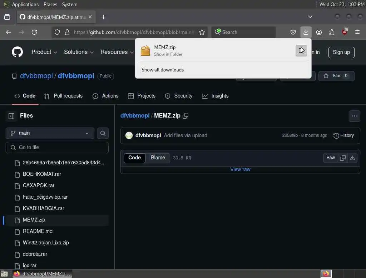The image size is (366, 278).
Task: Open dfvbbmopl breadcrumb link above file
Action: [135, 116]
